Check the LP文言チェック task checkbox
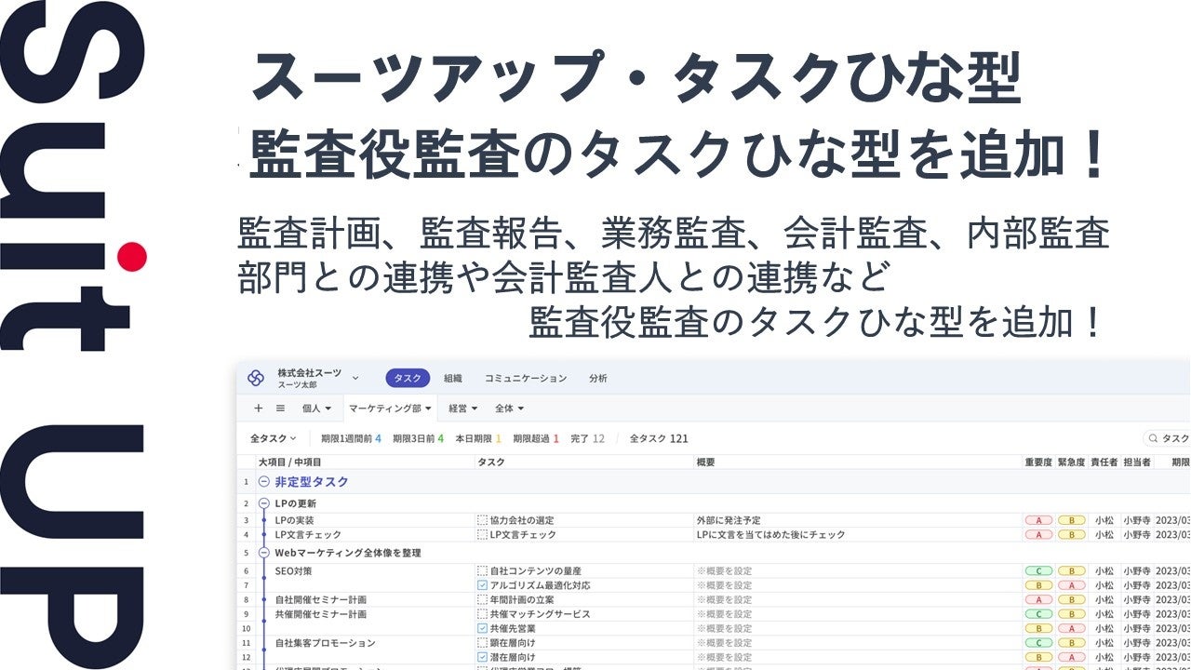This screenshot has width=1191, height=670. point(482,535)
